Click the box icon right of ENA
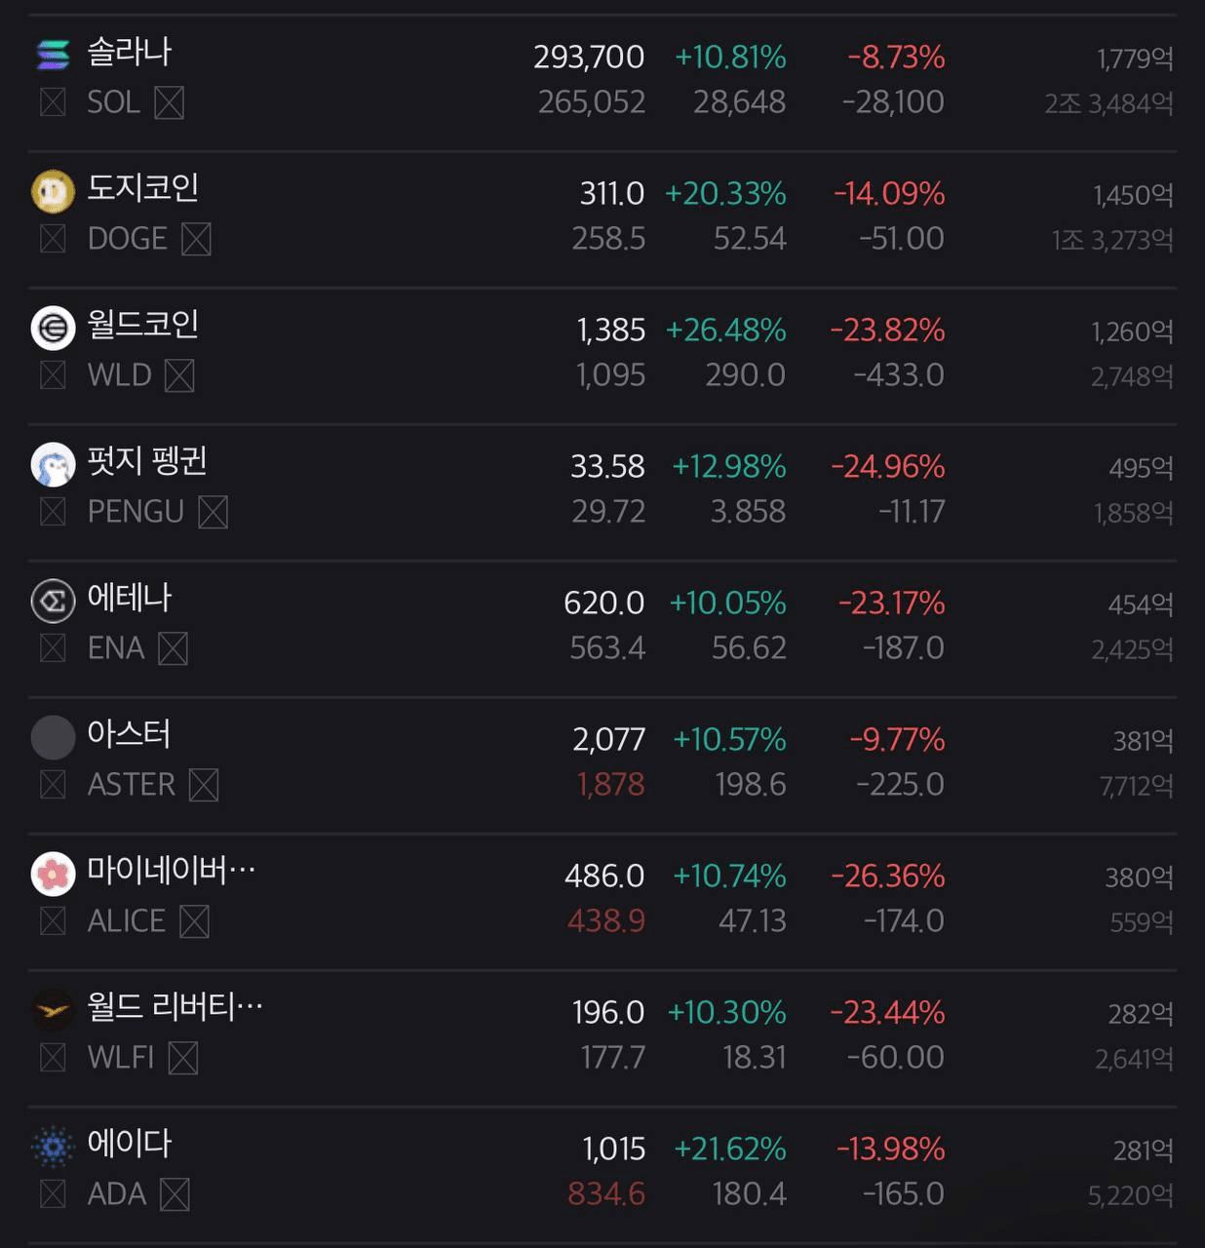This screenshot has height=1248, width=1205. click(x=173, y=648)
